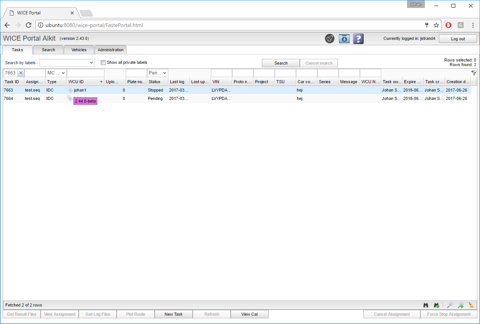480x324 pixels.
Task: Click the 2.44.0-beta pink label
Action: (x=85, y=101)
